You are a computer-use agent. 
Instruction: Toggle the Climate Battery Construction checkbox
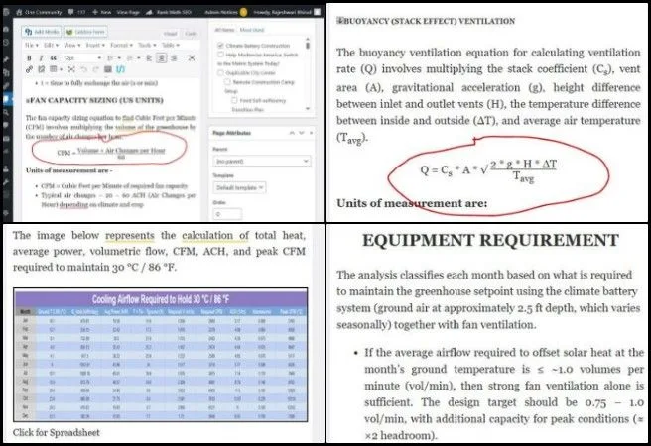(x=220, y=47)
